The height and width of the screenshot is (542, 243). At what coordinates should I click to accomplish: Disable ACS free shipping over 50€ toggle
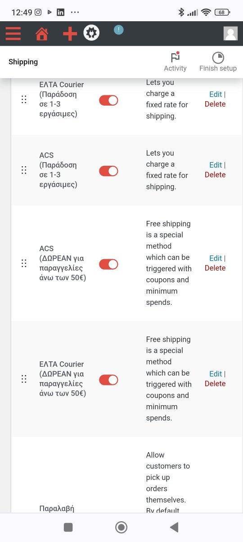pyautogui.click(x=108, y=264)
